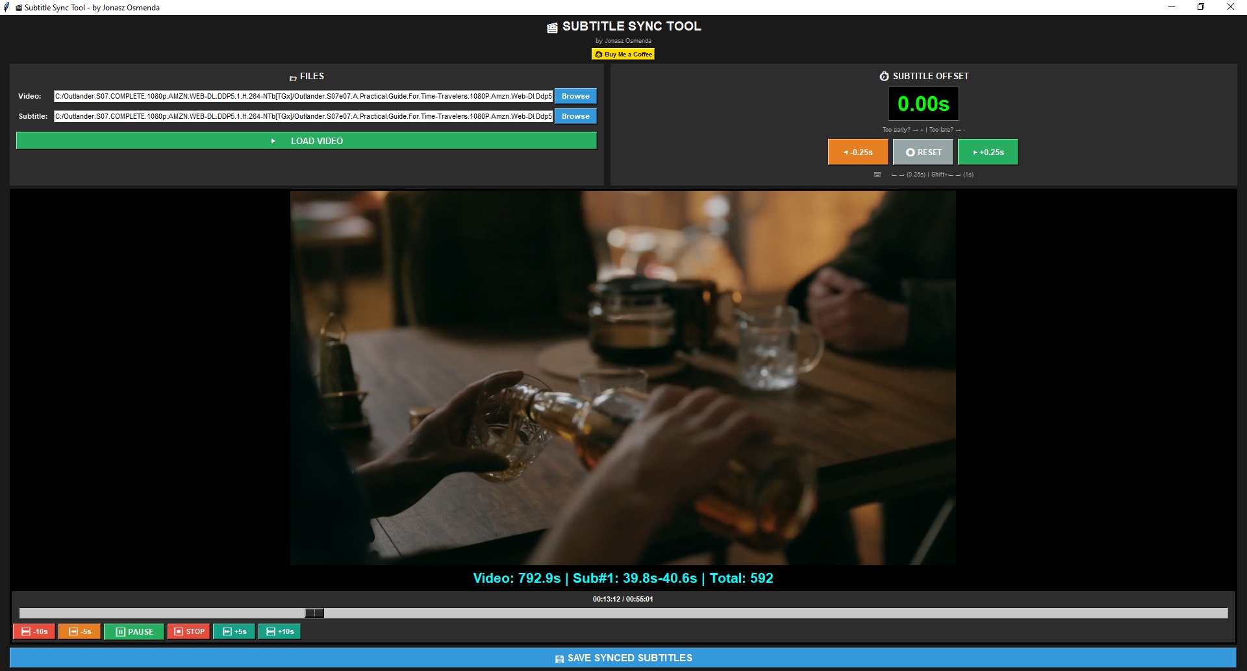Screen dimensions: 1247x671
Task: Click the FILES panel heading
Action: pos(307,77)
